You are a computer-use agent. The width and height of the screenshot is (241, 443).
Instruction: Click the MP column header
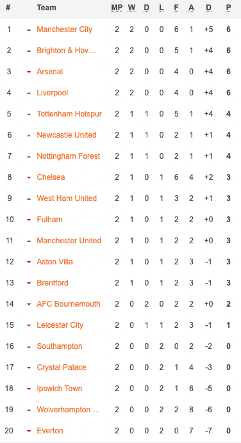click(117, 8)
